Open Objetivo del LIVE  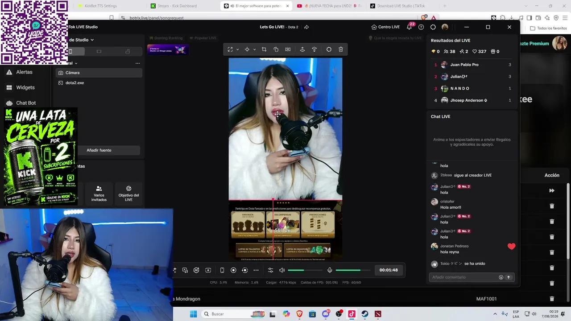point(128,193)
